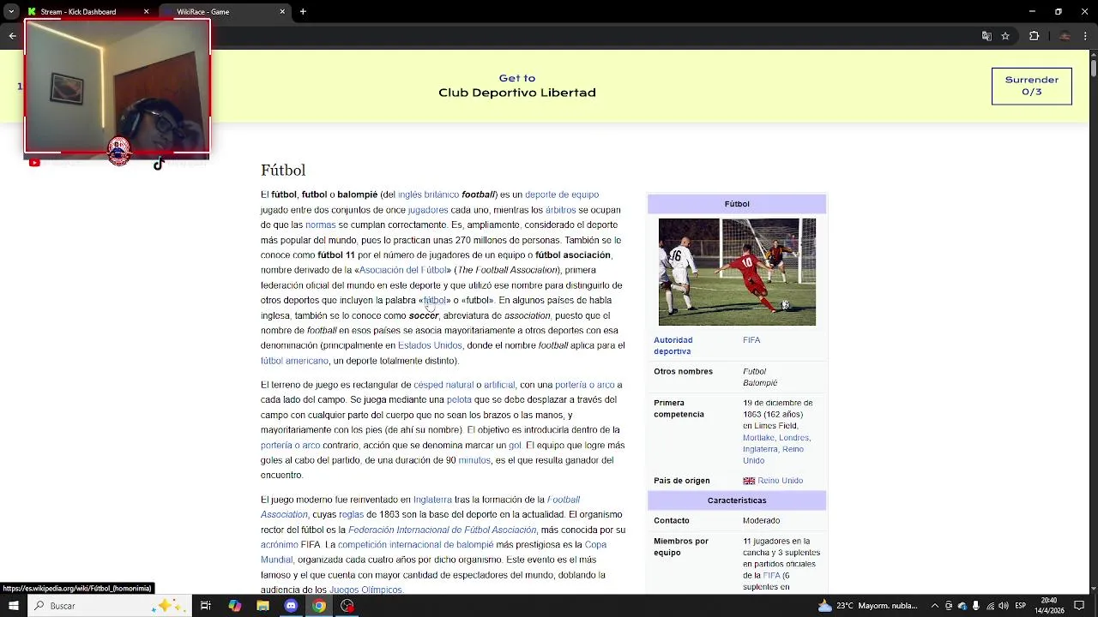Open a new browser tab with plus
1098x617 pixels.
[303, 12]
